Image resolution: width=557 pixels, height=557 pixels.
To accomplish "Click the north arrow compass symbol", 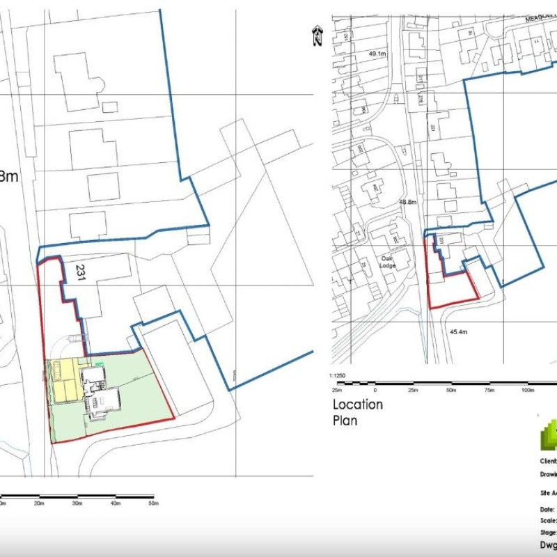I will tap(317, 36).
